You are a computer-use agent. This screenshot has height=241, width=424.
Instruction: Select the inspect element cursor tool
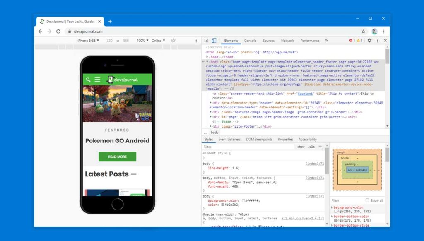click(205, 40)
